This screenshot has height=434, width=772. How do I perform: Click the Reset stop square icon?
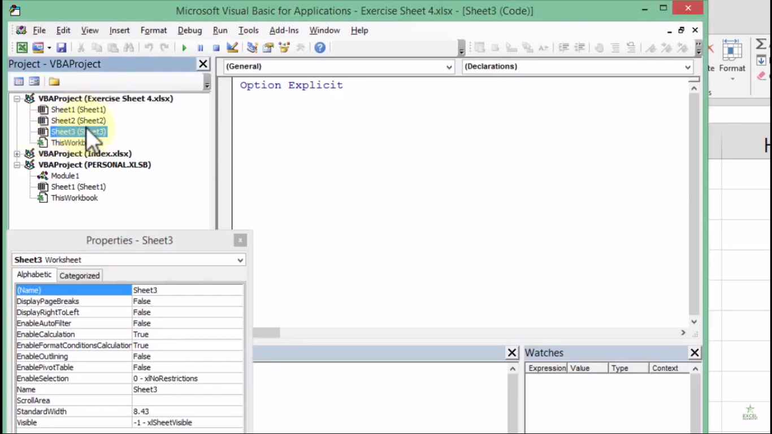click(216, 47)
